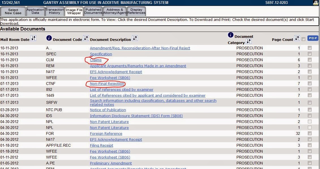Image resolution: width=320 pixels, height=169 pixels.
Task: Open List of references cited by examiner
Action: [x=122, y=89]
